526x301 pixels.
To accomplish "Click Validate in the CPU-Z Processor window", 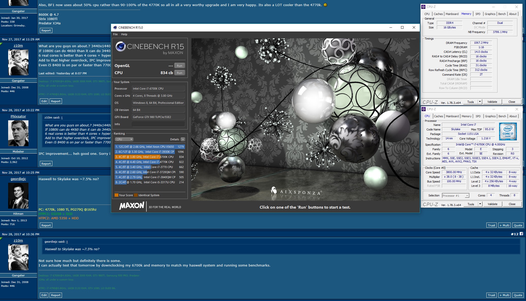I will coord(492,204).
